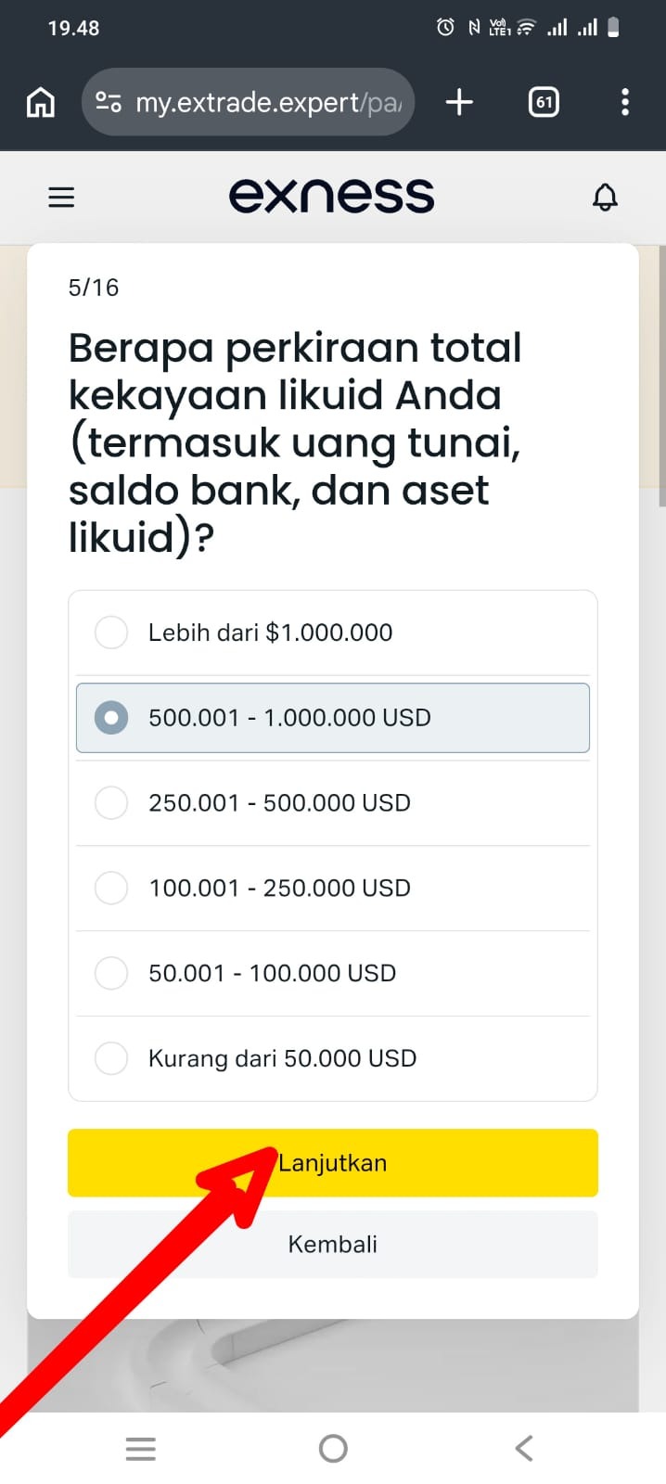Open notifications bell icon
This screenshot has height=1484, width=666.
[x=605, y=197]
